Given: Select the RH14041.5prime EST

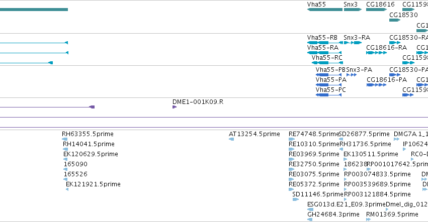Looking at the screenshot, I should click(65, 149).
